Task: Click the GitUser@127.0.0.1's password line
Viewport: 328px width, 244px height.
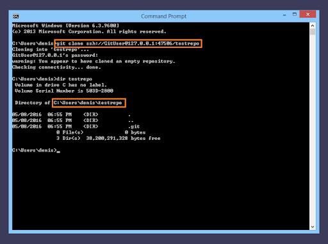Action: tap(55, 56)
